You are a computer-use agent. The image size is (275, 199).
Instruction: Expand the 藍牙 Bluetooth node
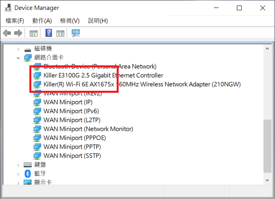point(18,173)
